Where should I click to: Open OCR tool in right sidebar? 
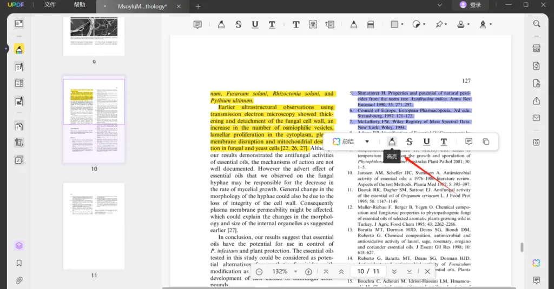coord(536,49)
